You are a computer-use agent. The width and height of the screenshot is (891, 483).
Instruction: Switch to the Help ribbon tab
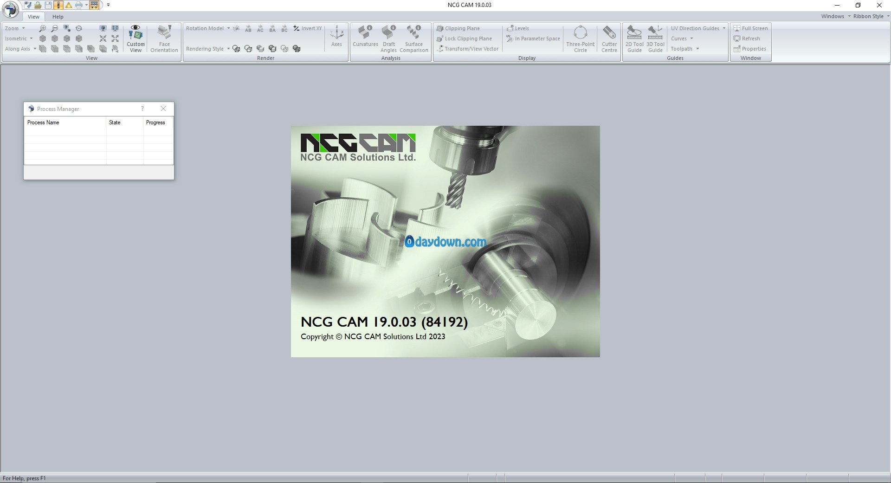pos(58,17)
